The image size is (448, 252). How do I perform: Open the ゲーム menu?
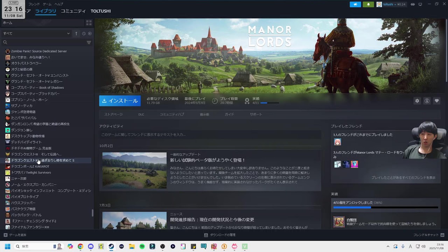pyautogui.click(x=47, y=4)
